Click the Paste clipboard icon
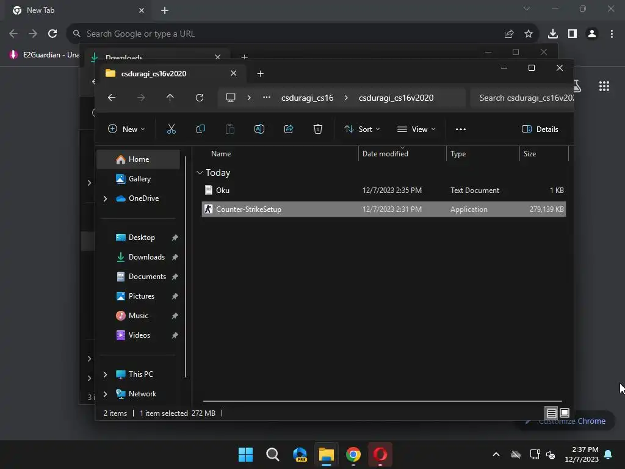Viewport: 625px width, 469px height. click(x=230, y=129)
